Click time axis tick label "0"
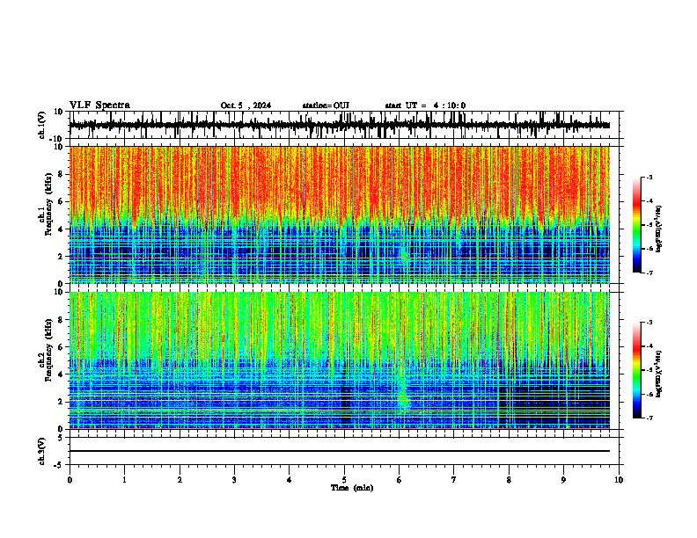Viewport: 697px width, 538px height. tap(70, 480)
